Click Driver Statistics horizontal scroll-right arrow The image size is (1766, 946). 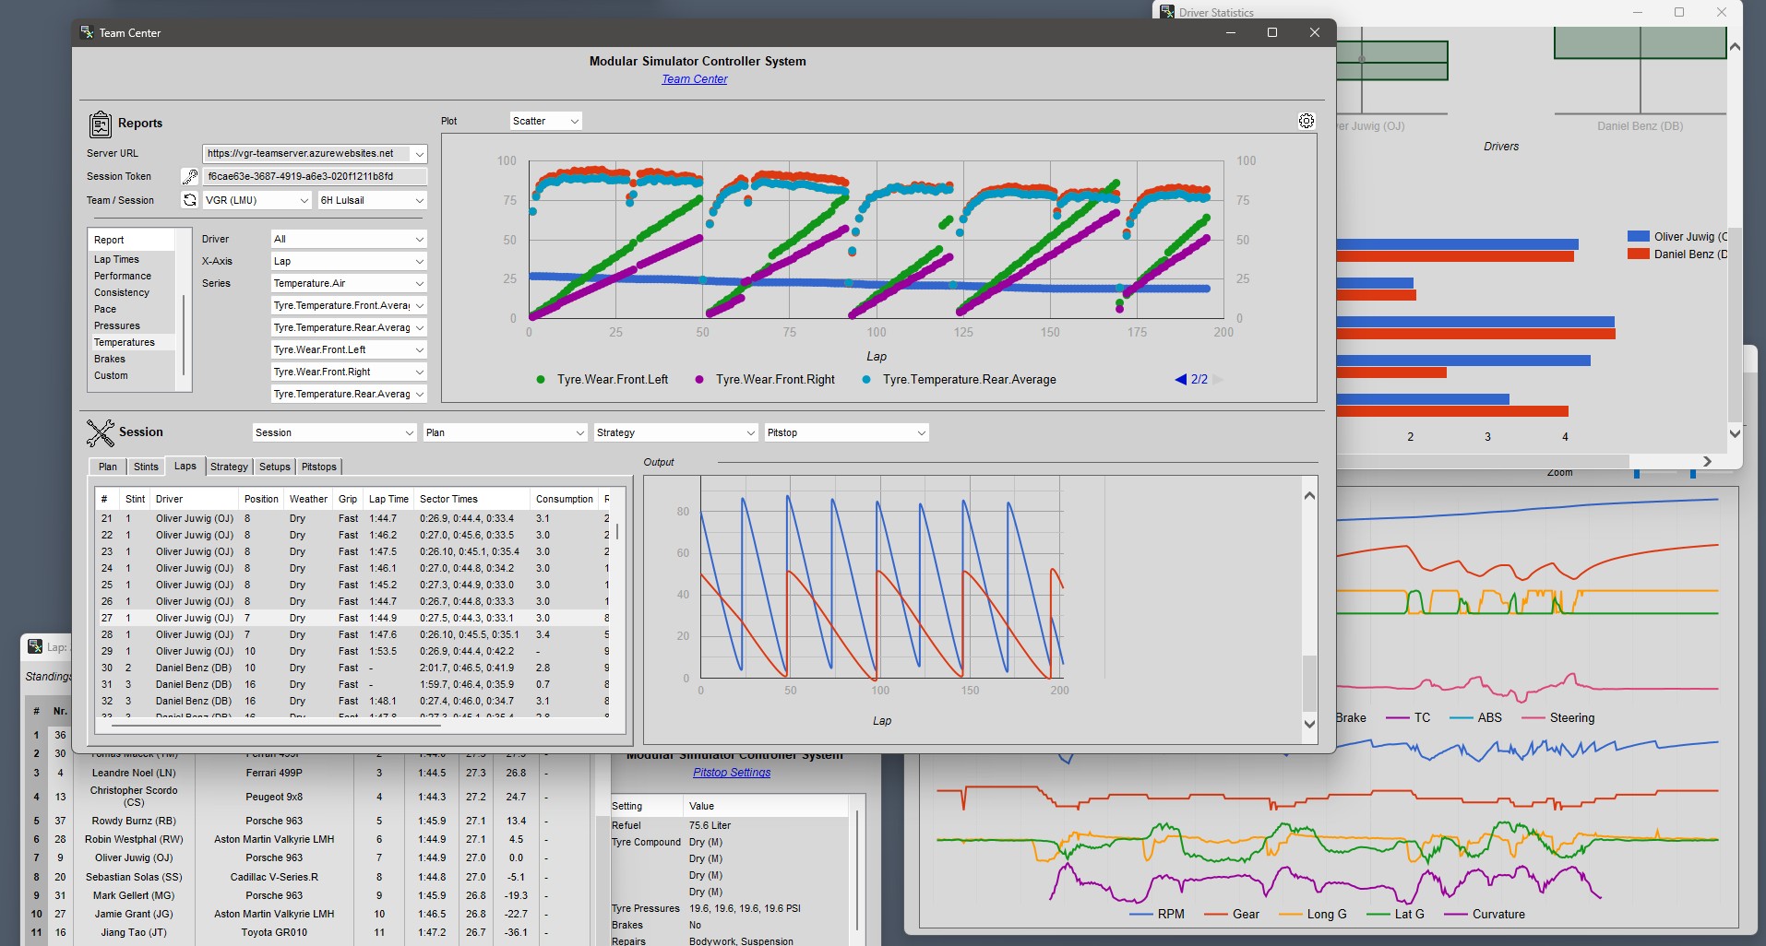coord(1707,461)
